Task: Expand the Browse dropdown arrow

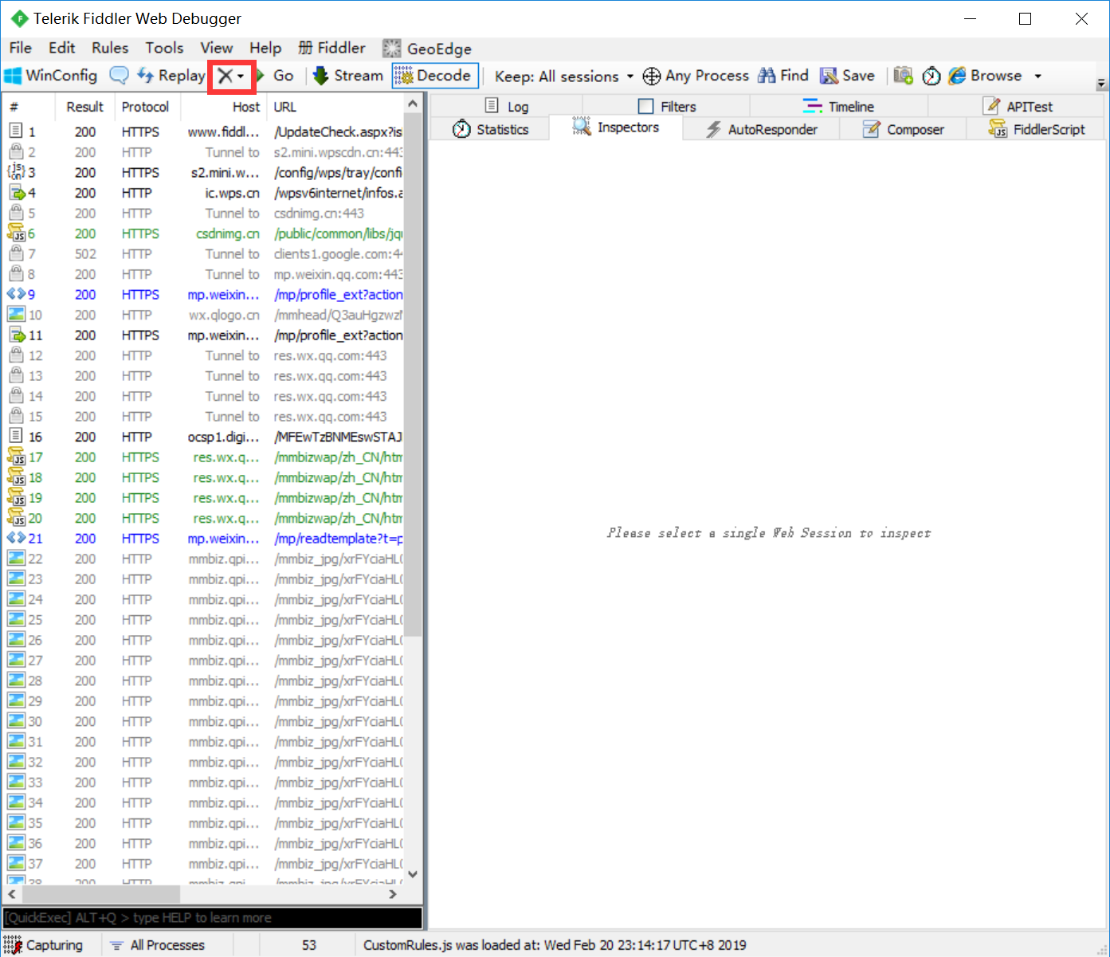Action: (x=1037, y=76)
